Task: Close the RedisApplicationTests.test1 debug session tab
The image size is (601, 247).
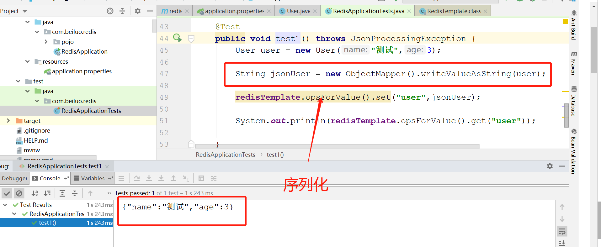Action: 107,166
